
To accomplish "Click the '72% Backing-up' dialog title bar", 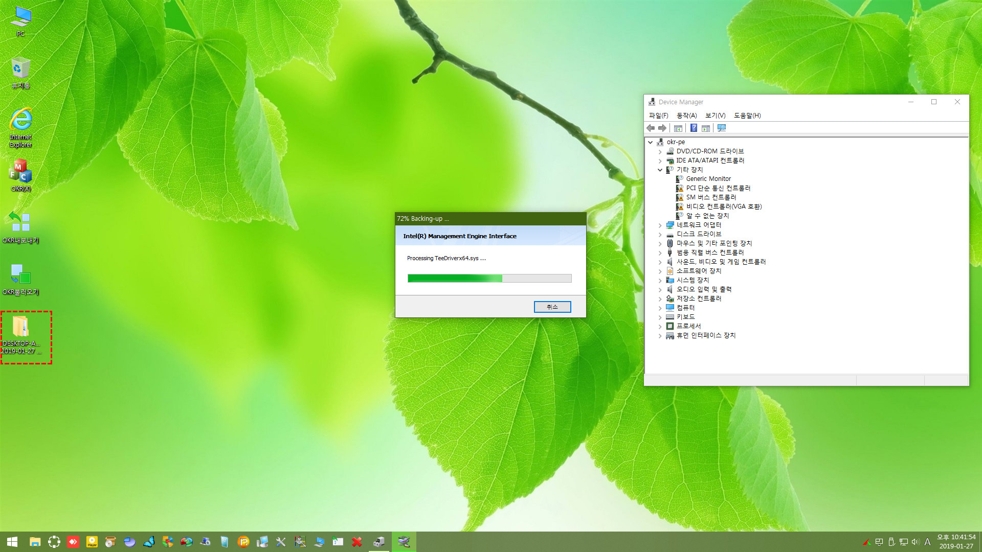I will [x=490, y=219].
